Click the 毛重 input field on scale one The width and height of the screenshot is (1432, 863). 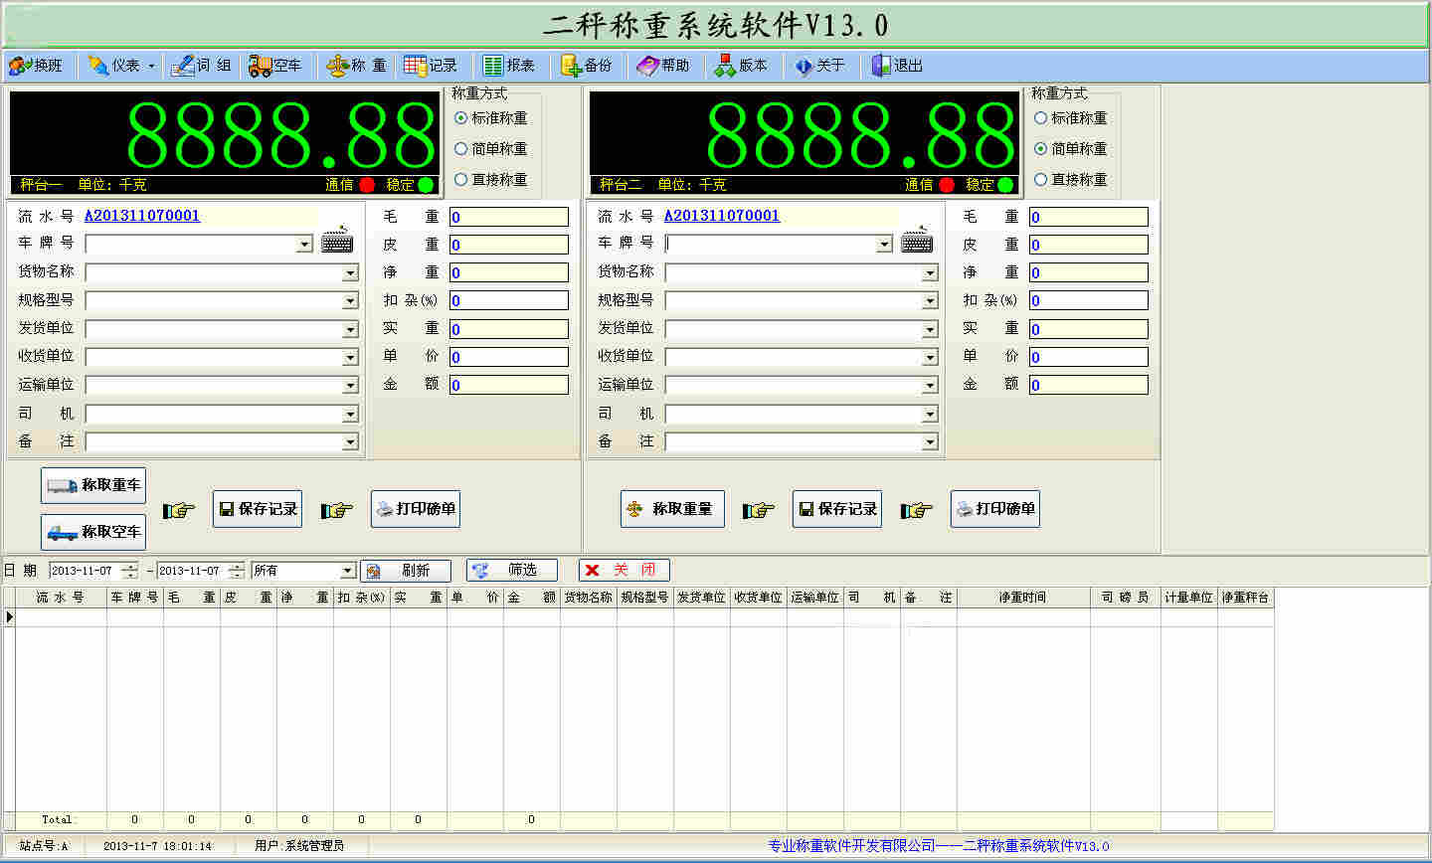click(x=508, y=217)
